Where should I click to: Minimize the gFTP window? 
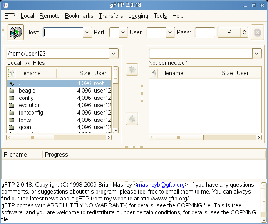coord(245,5)
